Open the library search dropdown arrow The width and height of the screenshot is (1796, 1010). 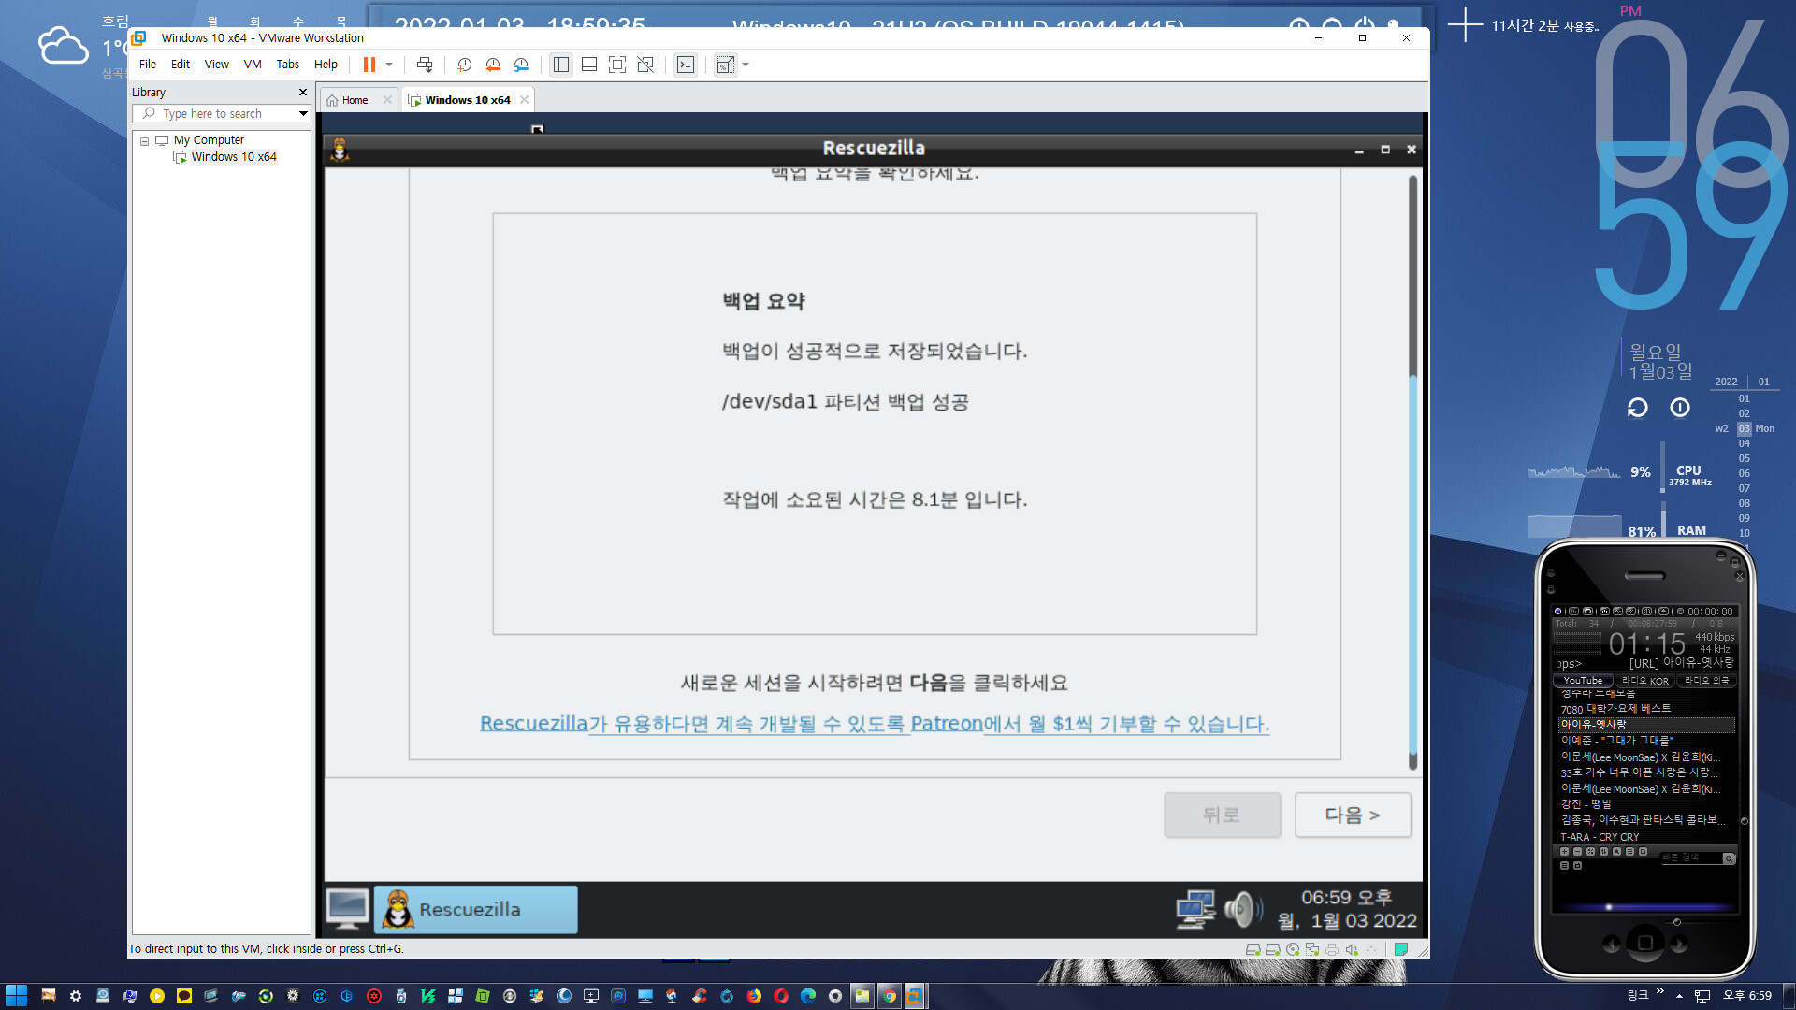pos(303,113)
